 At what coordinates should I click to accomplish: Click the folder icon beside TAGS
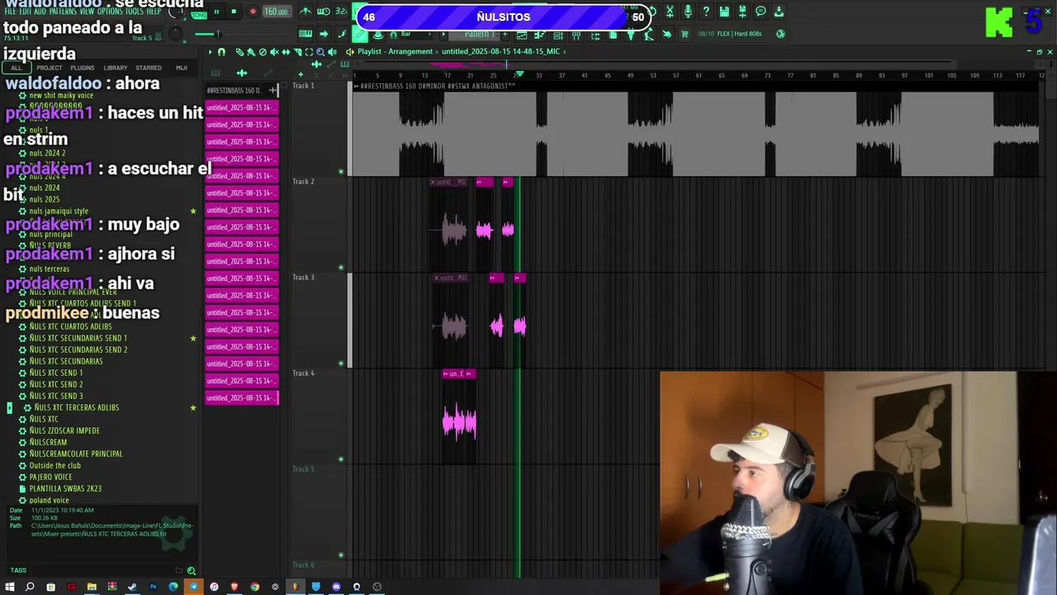pyautogui.click(x=179, y=570)
